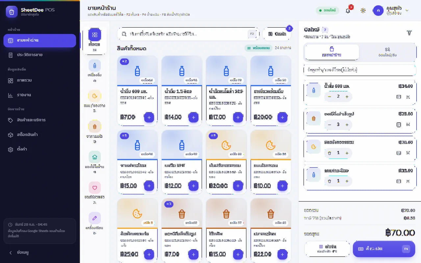Image resolution: width=421 pixels, height=263 pixels.
Task: Add ขนมปังกรอบ with its plus button
Action: (282, 186)
